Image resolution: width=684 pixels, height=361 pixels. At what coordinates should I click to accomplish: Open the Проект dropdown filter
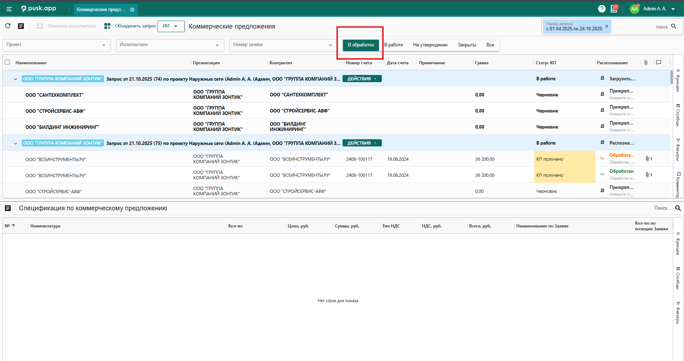click(56, 45)
